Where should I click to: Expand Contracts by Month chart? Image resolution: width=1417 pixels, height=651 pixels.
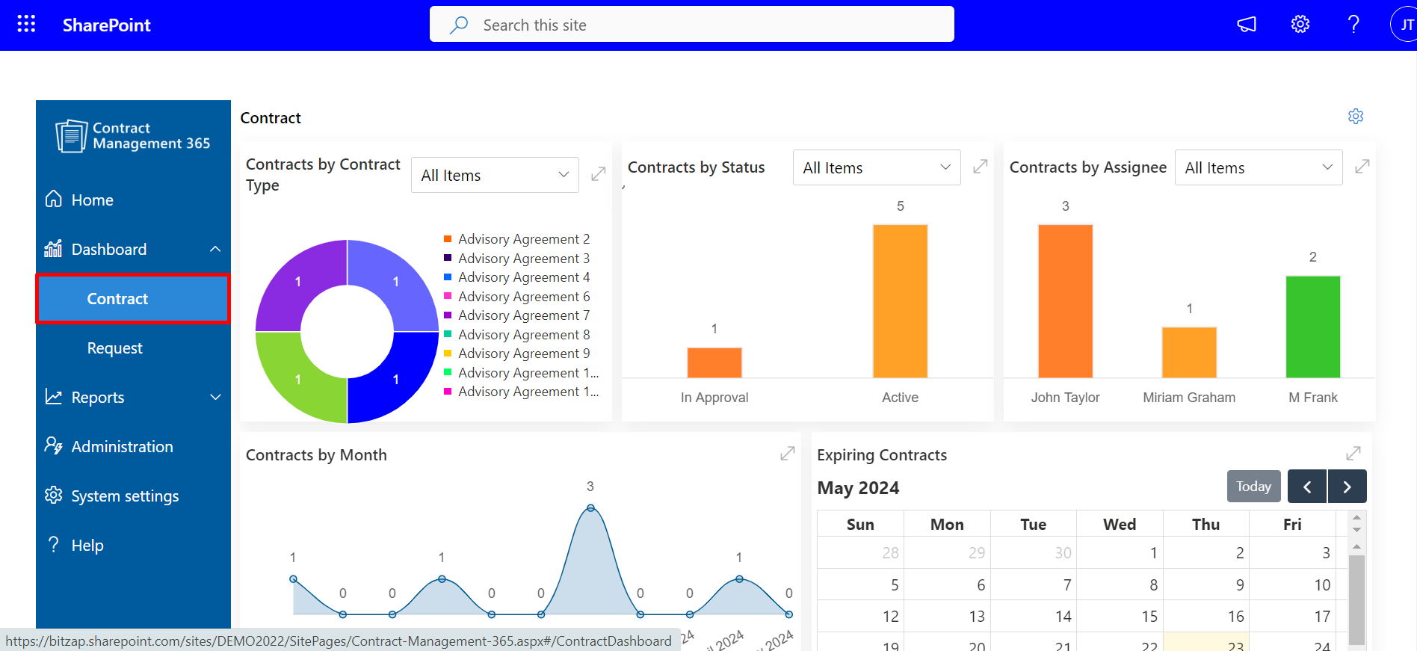(x=788, y=454)
